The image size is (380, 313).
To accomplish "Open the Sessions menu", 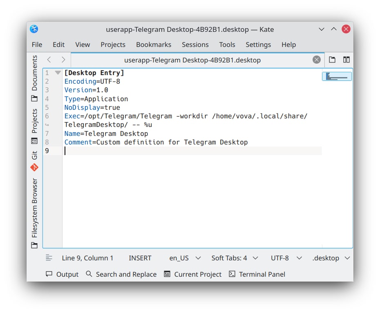I will coord(195,44).
